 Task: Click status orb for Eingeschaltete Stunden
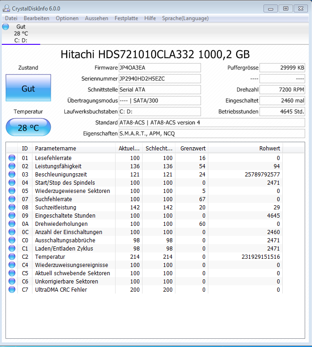click(x=12, y=215)
